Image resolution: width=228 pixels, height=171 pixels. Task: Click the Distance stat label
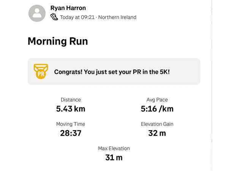[x=71, y=100]
